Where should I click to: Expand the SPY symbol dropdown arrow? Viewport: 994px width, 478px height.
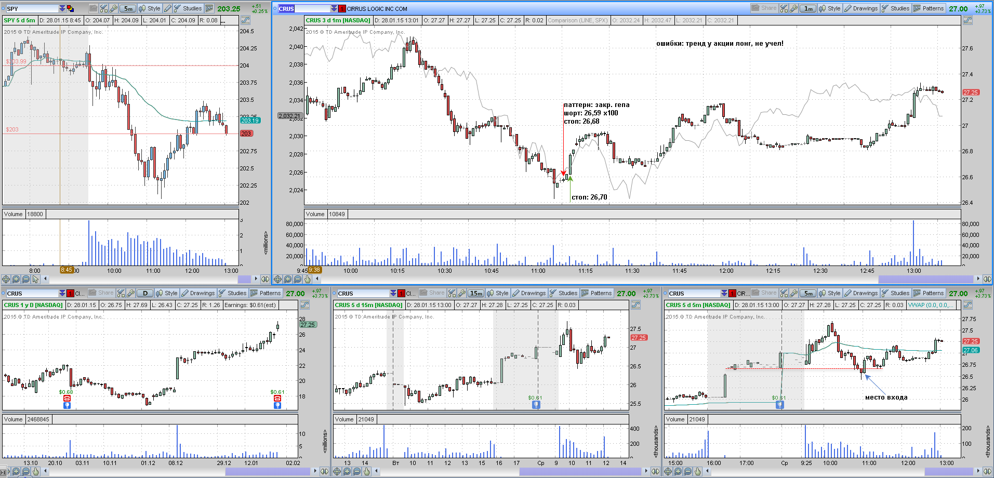[62, 9]
